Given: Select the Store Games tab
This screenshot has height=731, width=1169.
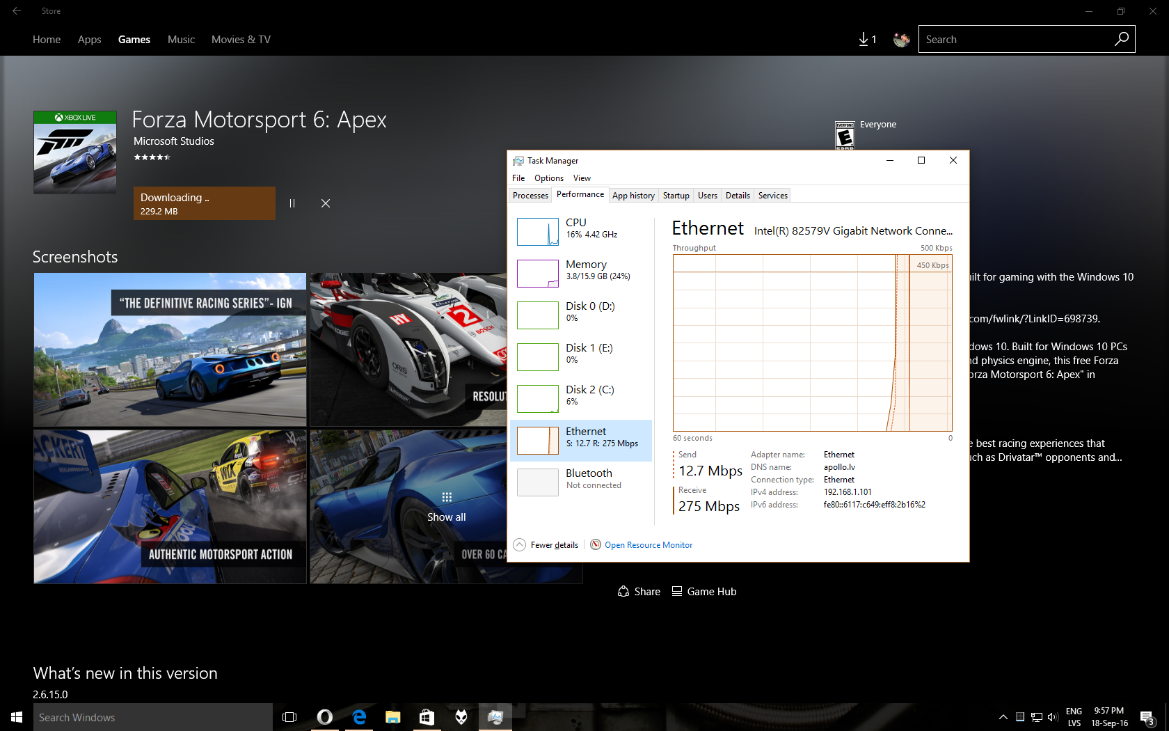Looking at the screenshot, I should 134,40.
